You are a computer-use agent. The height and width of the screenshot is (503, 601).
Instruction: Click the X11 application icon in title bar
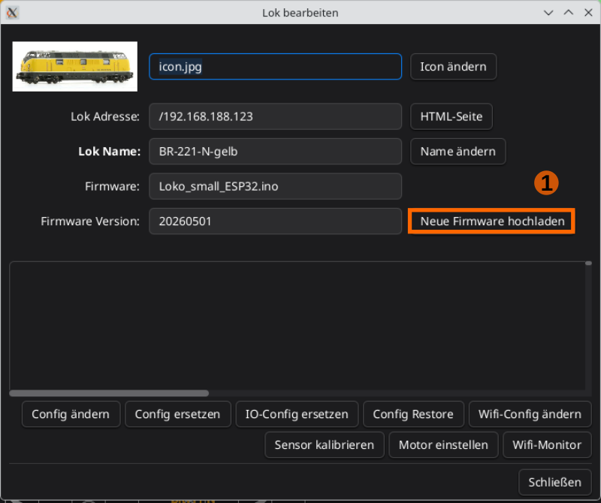point(12,12)
